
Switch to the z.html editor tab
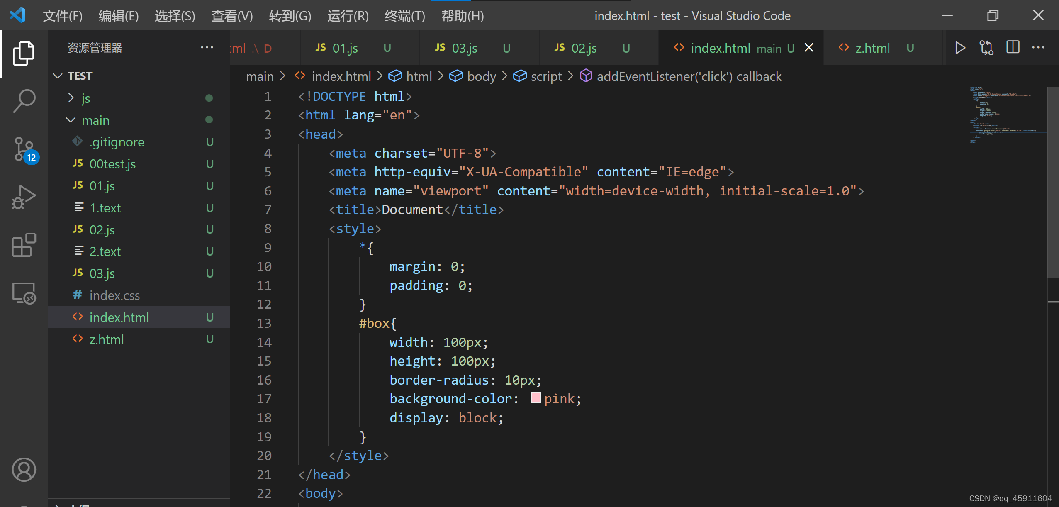coord(883,48)
